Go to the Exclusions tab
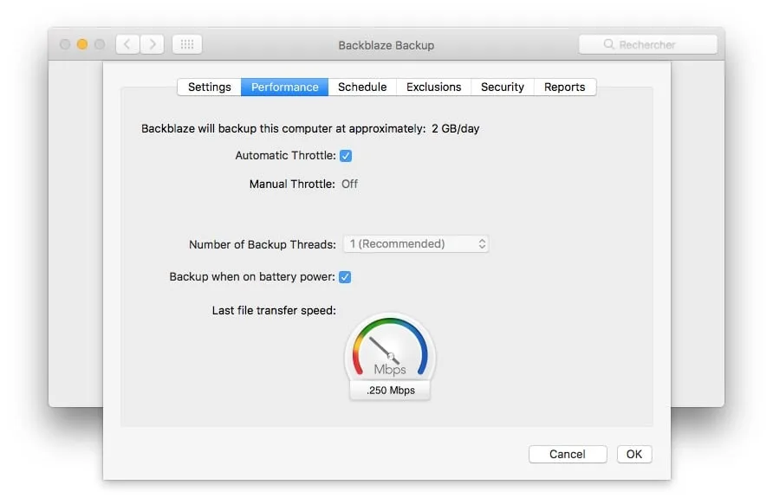773x498 pixels. 434,87
